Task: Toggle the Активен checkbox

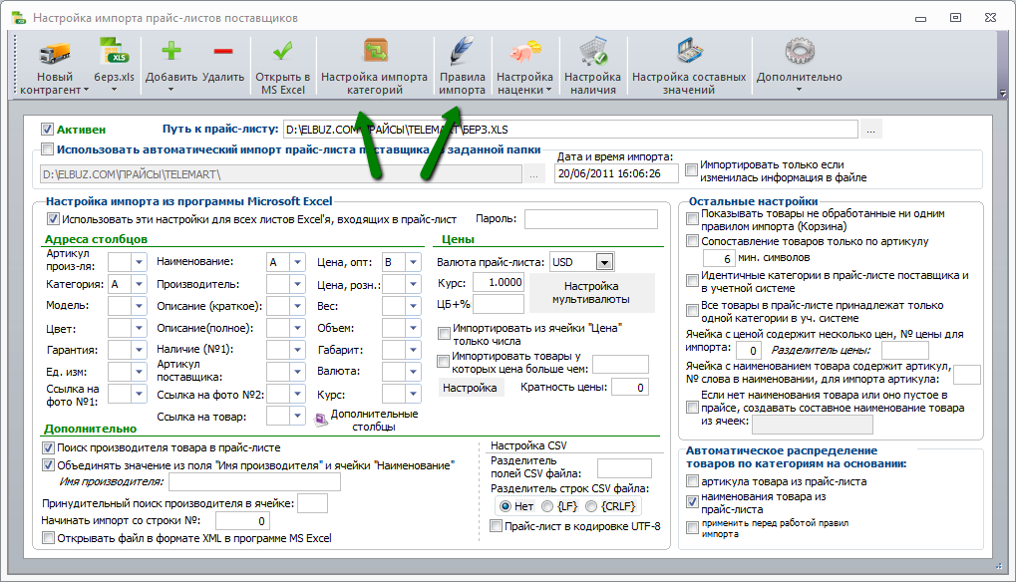Action: coord(47,130)
